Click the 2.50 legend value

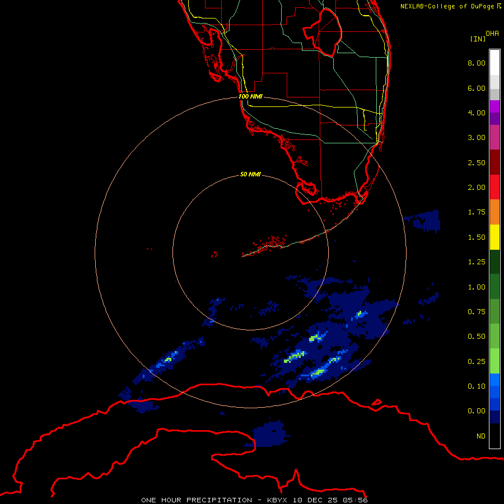click(477, 162)
